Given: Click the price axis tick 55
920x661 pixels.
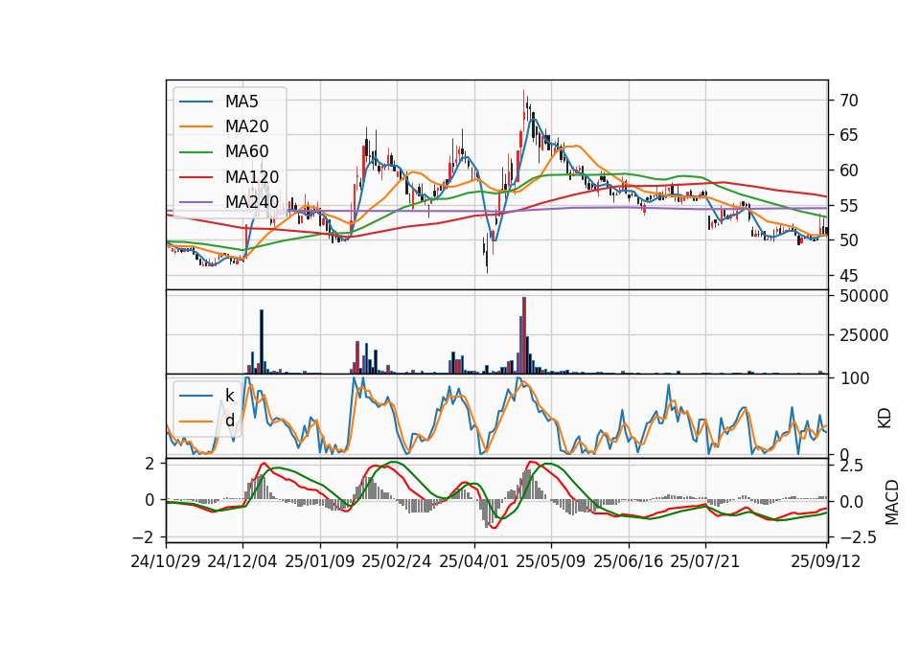Looking at the screenshot, I should [849, 206].
